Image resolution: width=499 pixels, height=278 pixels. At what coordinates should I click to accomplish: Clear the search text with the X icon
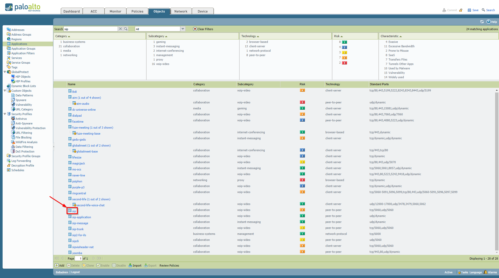click(120, 29)
